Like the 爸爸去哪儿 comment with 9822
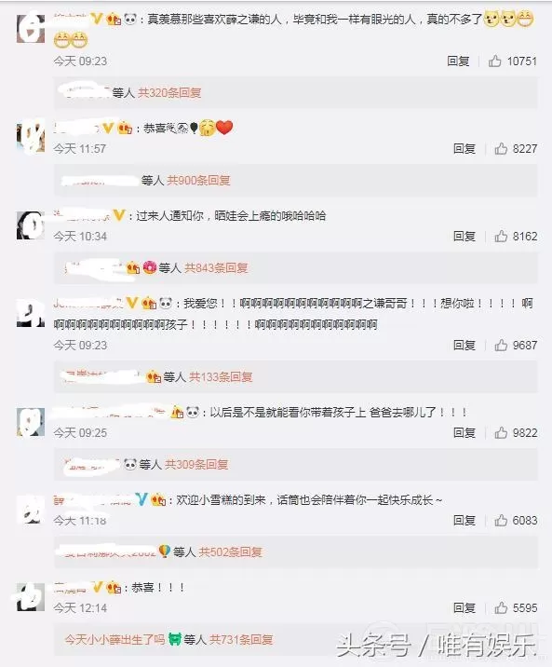This screenshot has width=552, height=667. pos(501,432)
